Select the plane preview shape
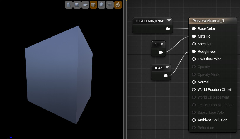 85,5
